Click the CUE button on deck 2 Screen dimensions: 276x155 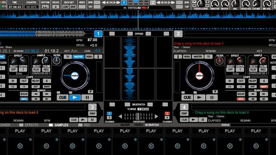[x=187, y=97]
